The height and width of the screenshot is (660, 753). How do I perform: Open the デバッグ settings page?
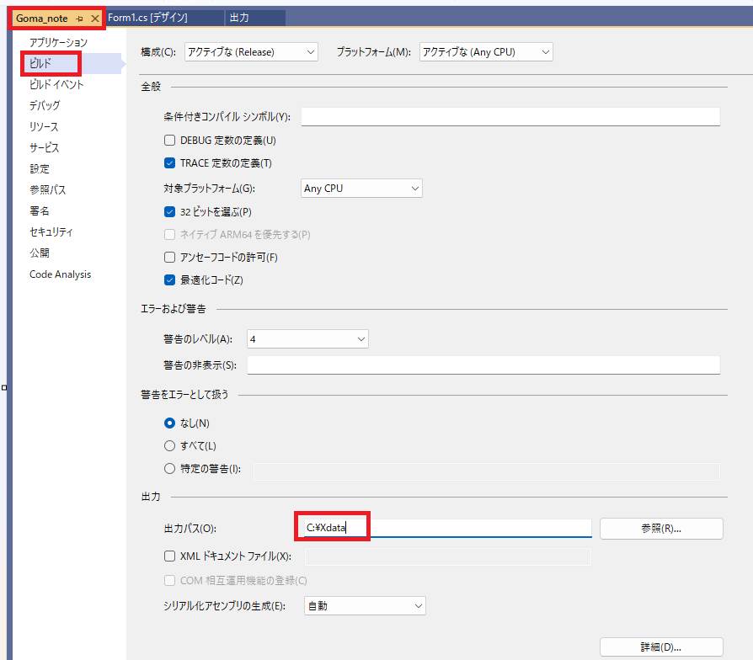(45, 105)
